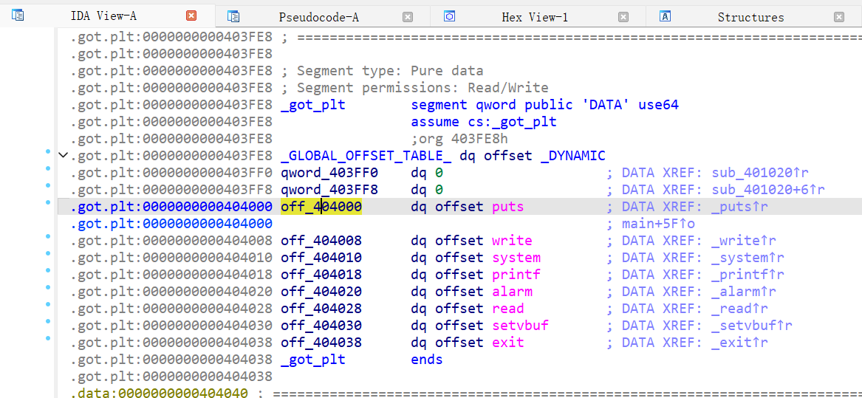Open the Structures tab
The width and height of the screenshot is (862, 398).
750,17
